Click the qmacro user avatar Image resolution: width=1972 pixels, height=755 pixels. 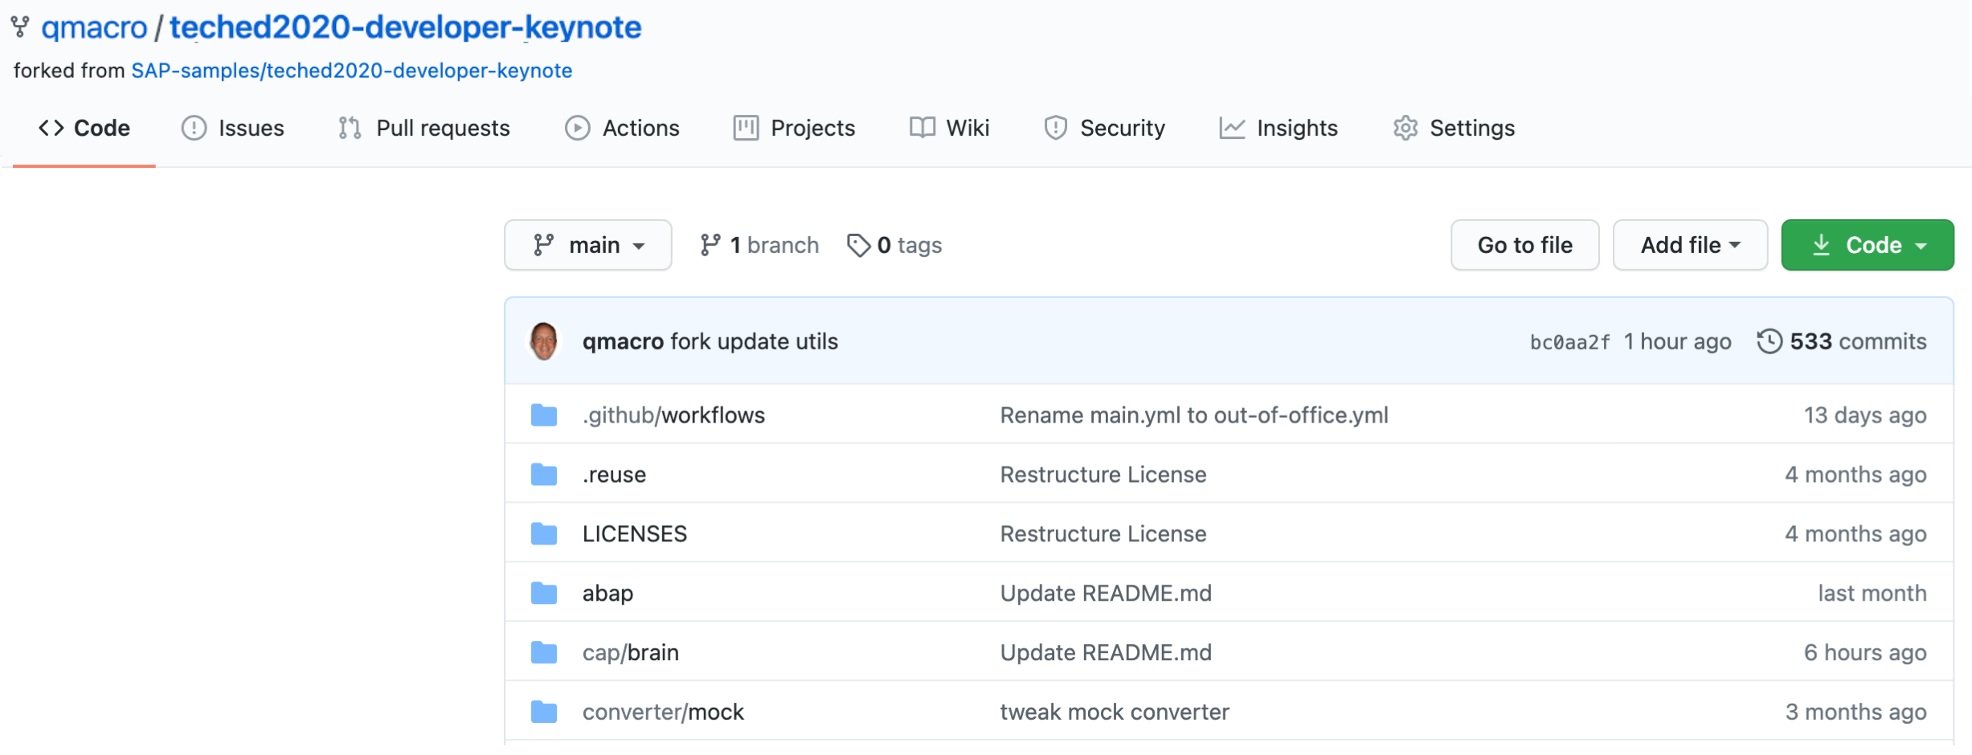point(544,341)
